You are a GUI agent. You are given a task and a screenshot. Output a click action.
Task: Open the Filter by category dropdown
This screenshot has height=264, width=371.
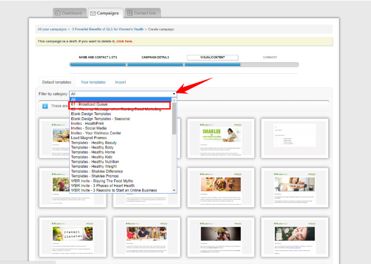(x=123, y=94)
